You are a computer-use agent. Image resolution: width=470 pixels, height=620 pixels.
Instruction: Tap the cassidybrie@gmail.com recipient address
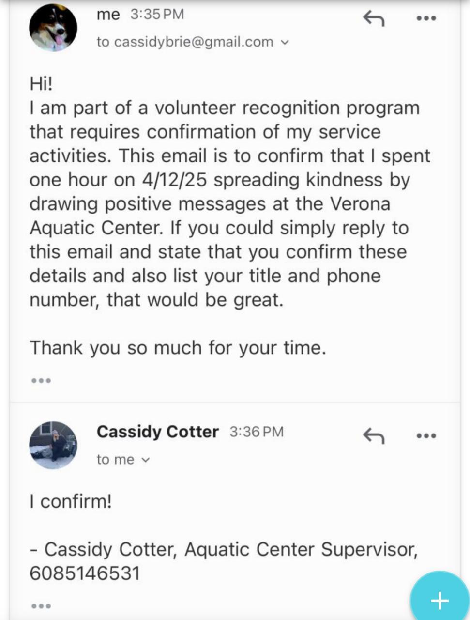pyautogui.click(x=192, y=42)
